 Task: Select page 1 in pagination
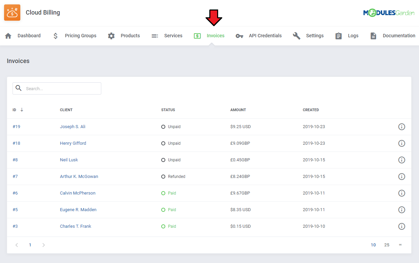(x=30, y=245)
